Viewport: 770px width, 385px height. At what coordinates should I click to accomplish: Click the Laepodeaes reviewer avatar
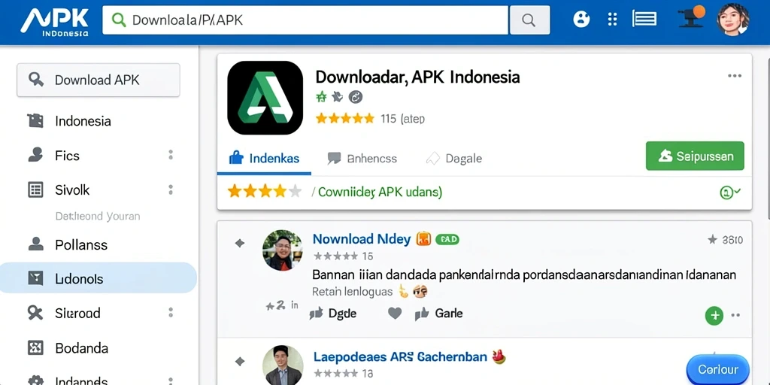(x=283, y=365)
